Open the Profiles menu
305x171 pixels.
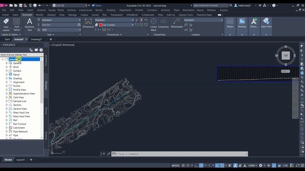tap(139, 10)
